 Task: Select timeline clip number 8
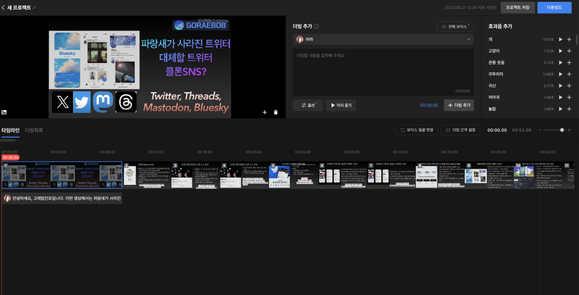[440, 175]
